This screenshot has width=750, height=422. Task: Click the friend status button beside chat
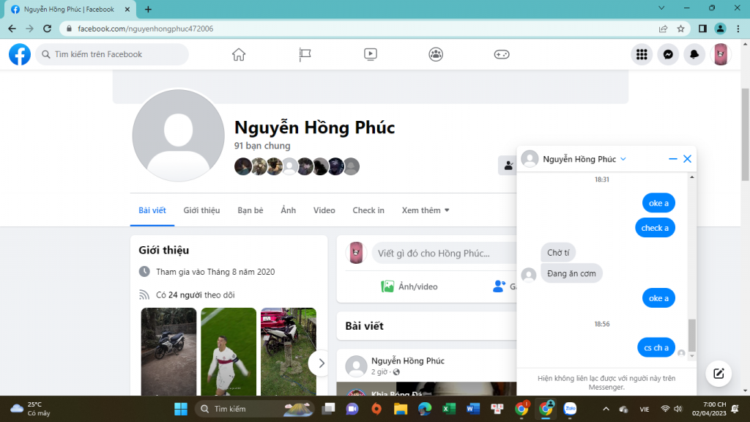[508, 166]
